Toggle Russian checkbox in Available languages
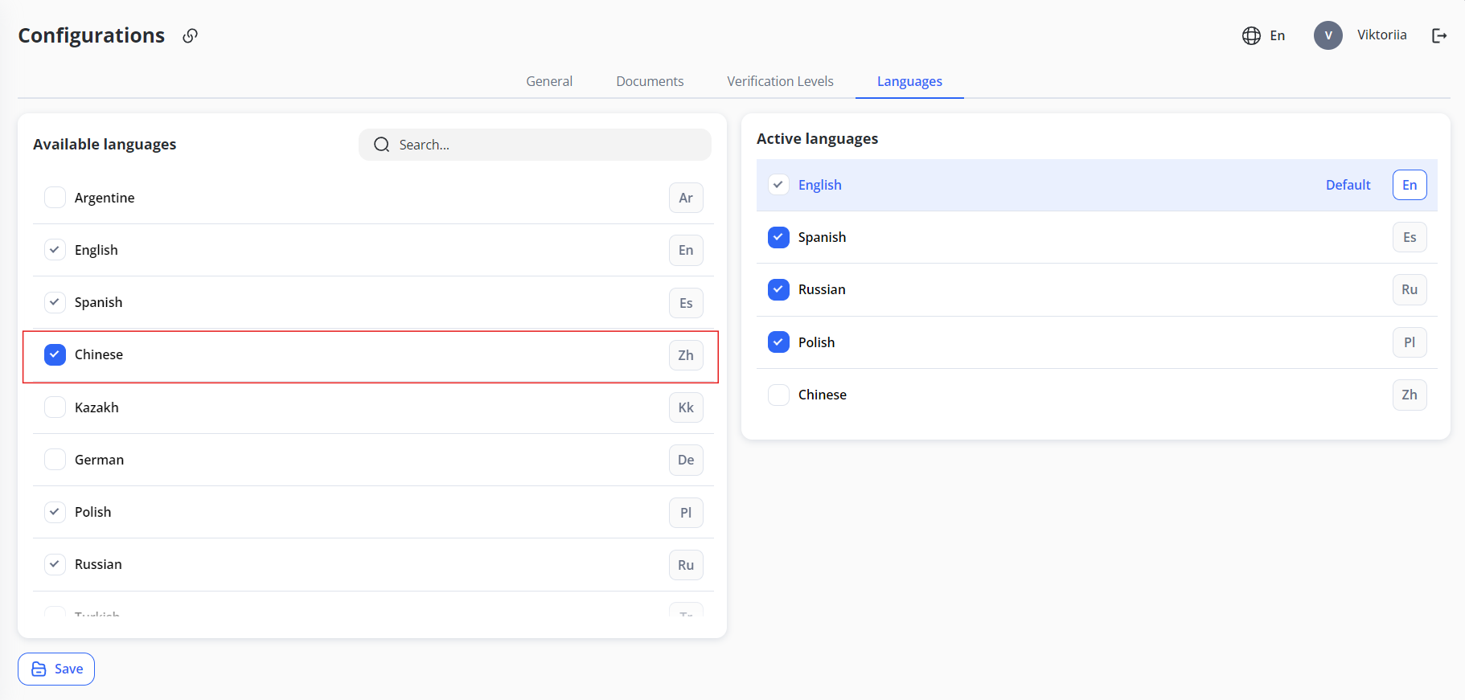 55,564
